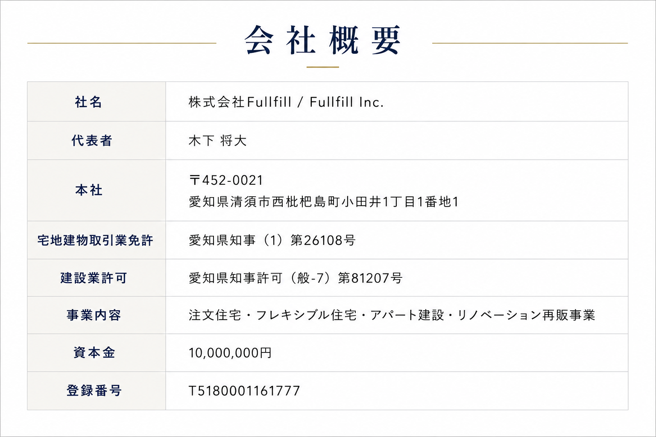This screenshot has width=656, height=437.
Task: Click the short gold underline below heading
Action: point(322,67)
